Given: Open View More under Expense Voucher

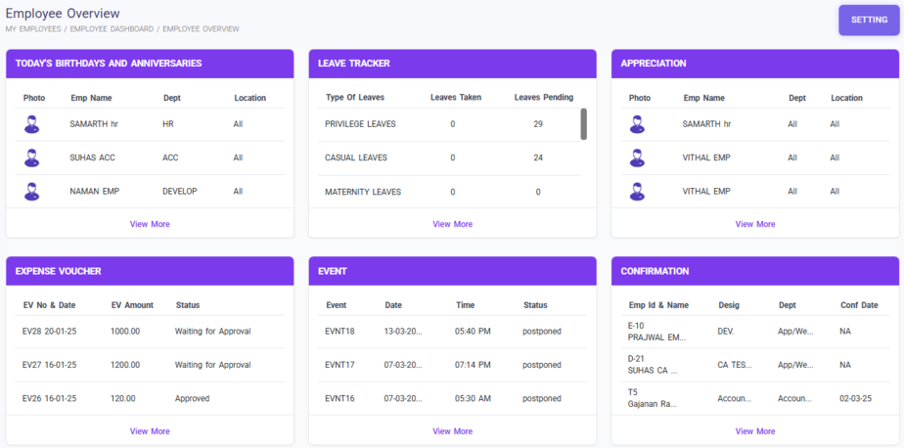Looking at the screenshot, I should click(x=150, y=431).
